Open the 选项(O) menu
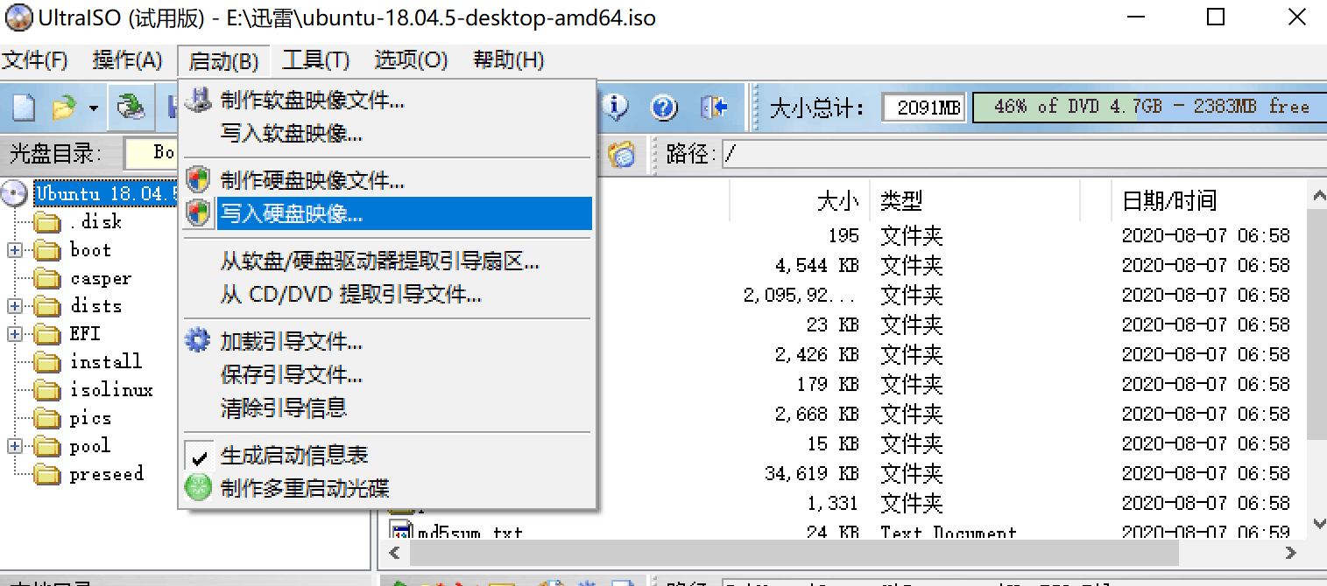This screenshot has height=586, width=1327. [411, 60]
